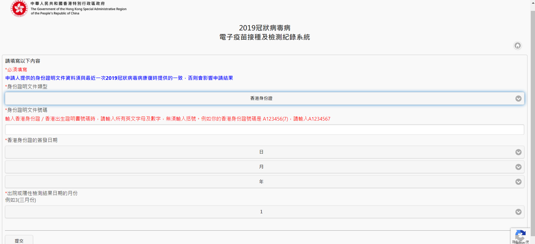Focus the 身份證明文件號碼 text input field
Viewport: 535px width, 244px height.
[264, 130]
